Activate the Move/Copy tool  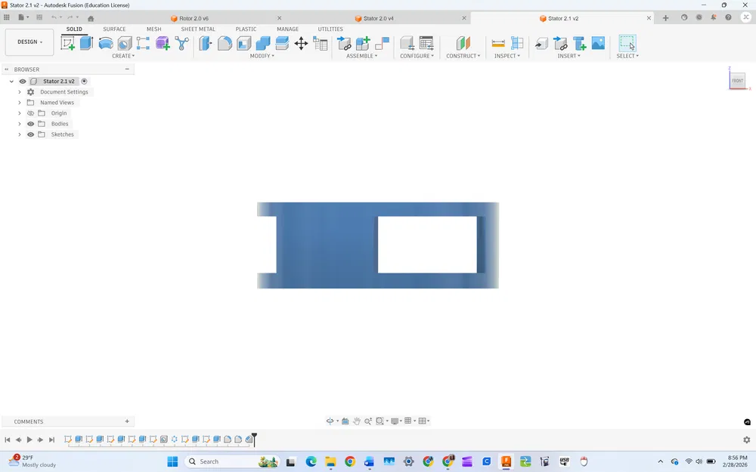point(301,43)
